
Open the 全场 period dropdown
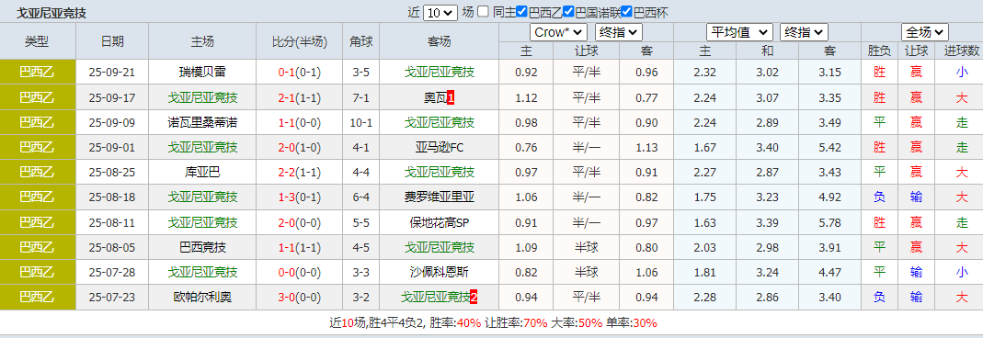coord(925,32)
